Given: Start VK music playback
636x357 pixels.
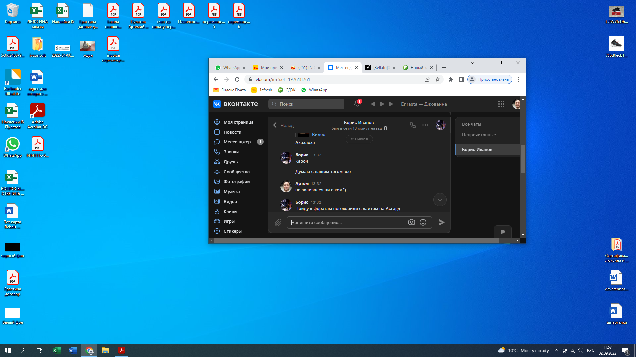Looking at the screenshot, I should point(382,104).
